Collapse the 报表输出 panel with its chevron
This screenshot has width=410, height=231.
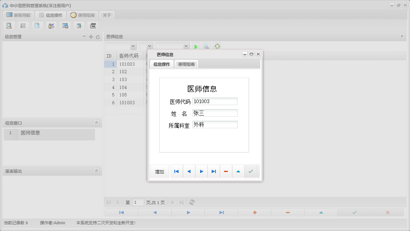point(96,170)
